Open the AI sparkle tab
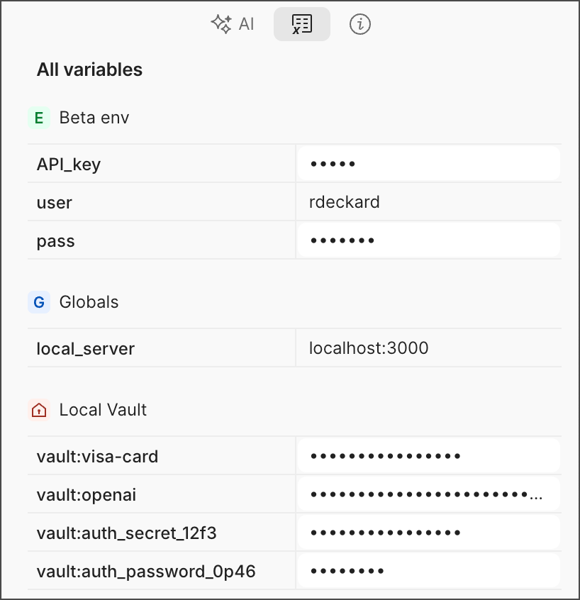Viewport: 580px width, 600px height. pyautogui.click(x=233, y=24)
